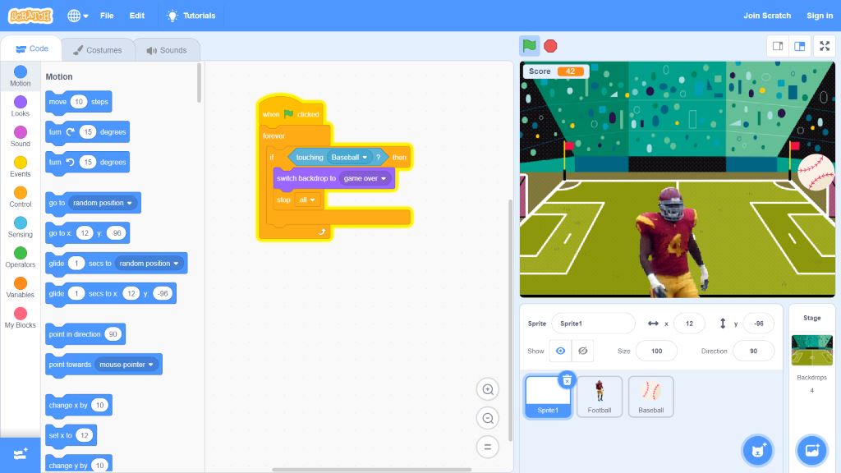Zoom in on the code workspace
The width and height of the screenshot is (841, 473).
pyautogui.click(x=487, y=389)
